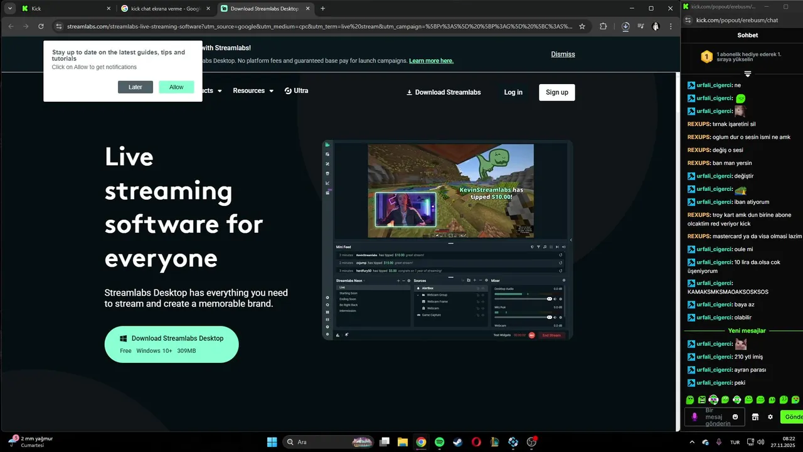This screenshot has height=452, width=803.
Task: Click the Sohbet chat header
Action: [748, 36]
